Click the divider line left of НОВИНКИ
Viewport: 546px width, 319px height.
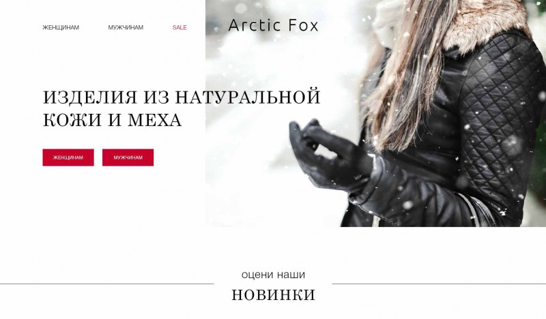coord(107,284)
